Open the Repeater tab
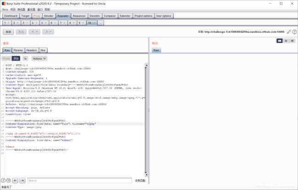 pyautogui.click(x=63, y=16)
